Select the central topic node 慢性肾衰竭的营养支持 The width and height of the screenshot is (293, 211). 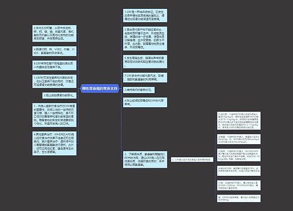click(x=100, y=89)
